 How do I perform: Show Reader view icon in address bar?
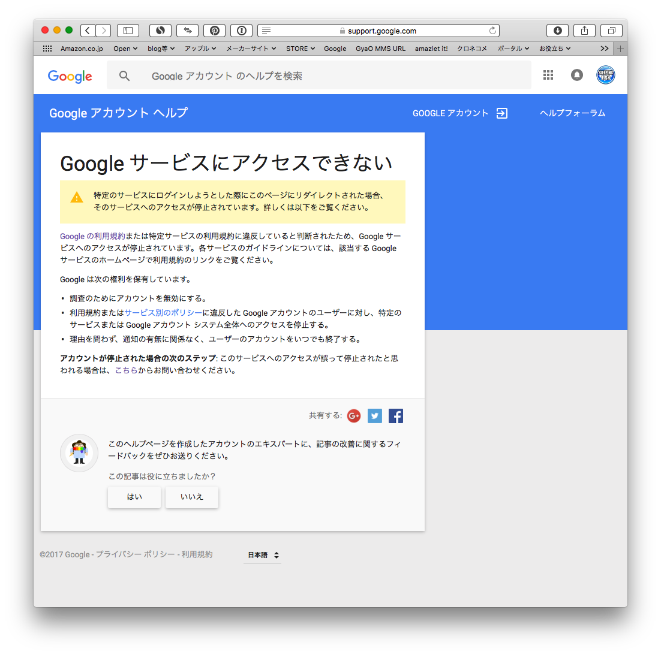tap(266, 31)
